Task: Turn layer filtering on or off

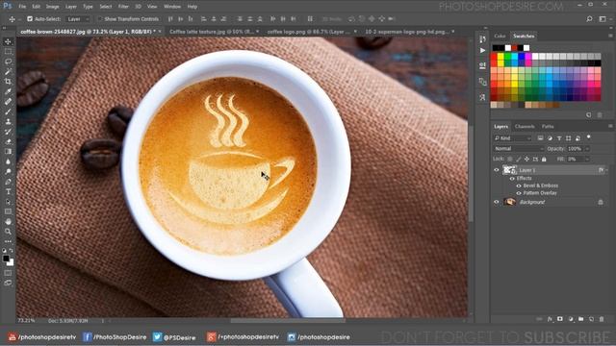Action: click(588, 137)
